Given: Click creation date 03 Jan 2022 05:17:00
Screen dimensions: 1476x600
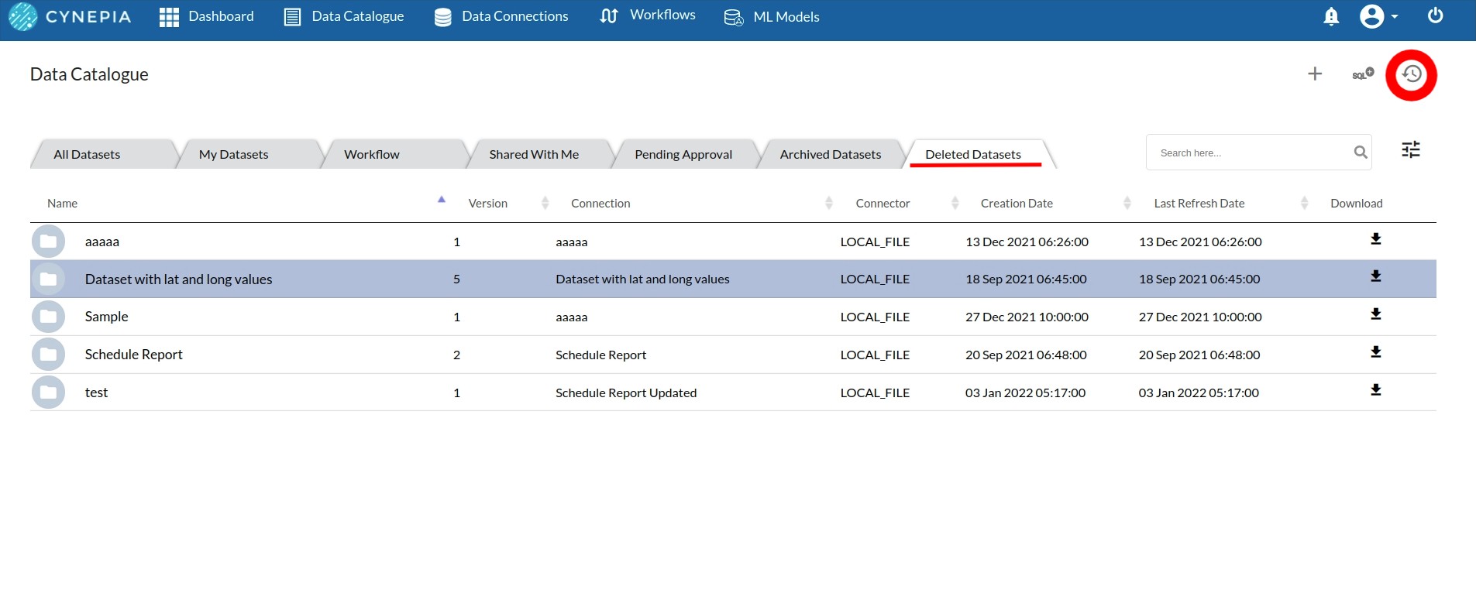Looking at the screenshot, I should point(1025,393).
